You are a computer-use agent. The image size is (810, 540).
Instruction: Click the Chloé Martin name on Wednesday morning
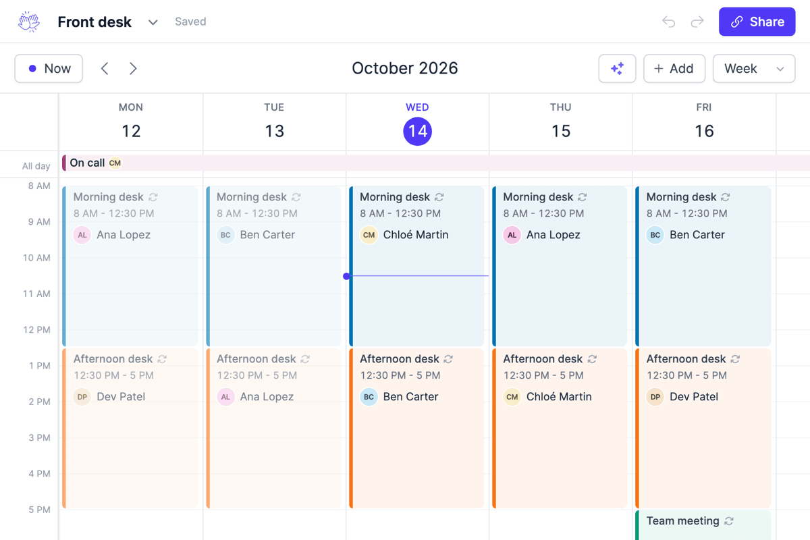416,235
